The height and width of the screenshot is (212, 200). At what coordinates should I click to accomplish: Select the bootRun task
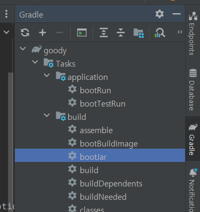coord(95,91)
